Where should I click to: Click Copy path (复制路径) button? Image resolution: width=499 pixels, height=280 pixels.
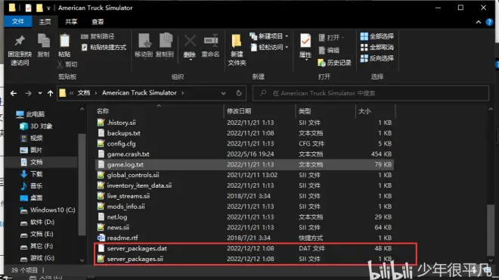click(98, 36)
